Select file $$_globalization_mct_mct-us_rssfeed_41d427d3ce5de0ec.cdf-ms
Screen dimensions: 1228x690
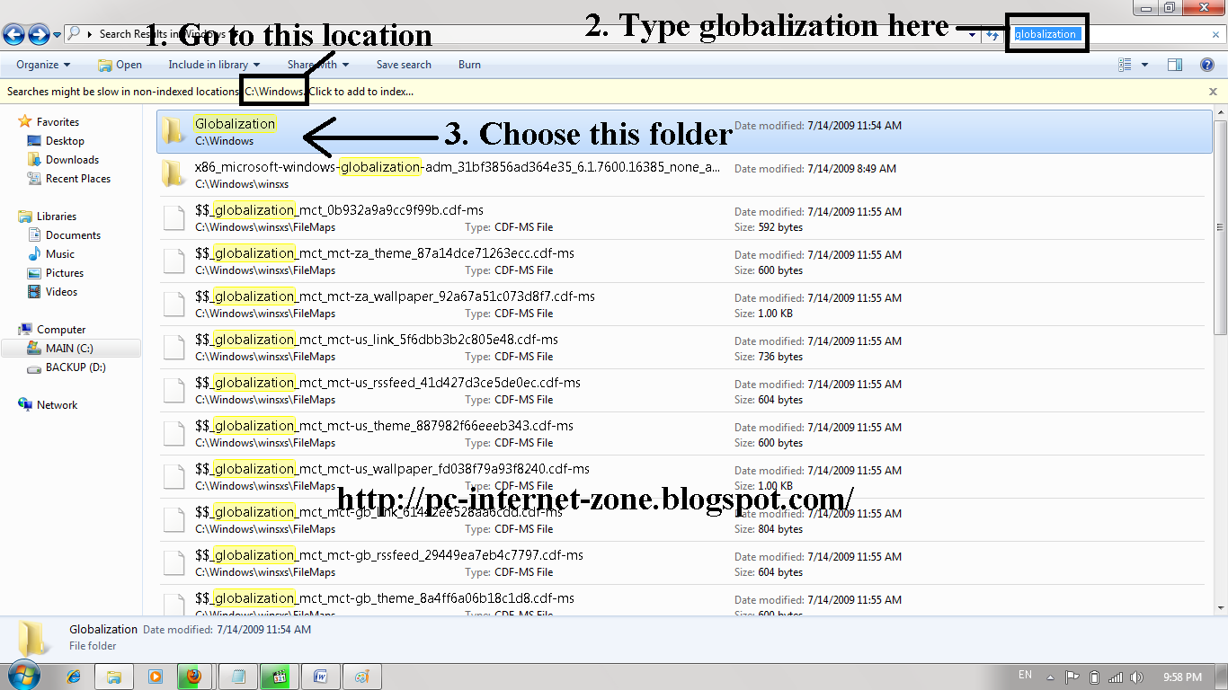tap(684, 391)
